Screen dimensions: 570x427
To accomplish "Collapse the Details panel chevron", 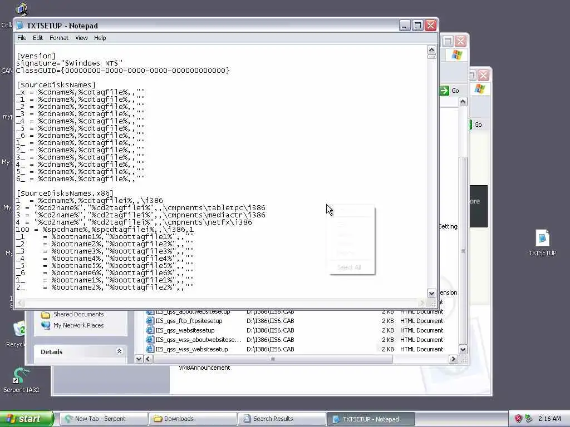I will coord(119,351).
